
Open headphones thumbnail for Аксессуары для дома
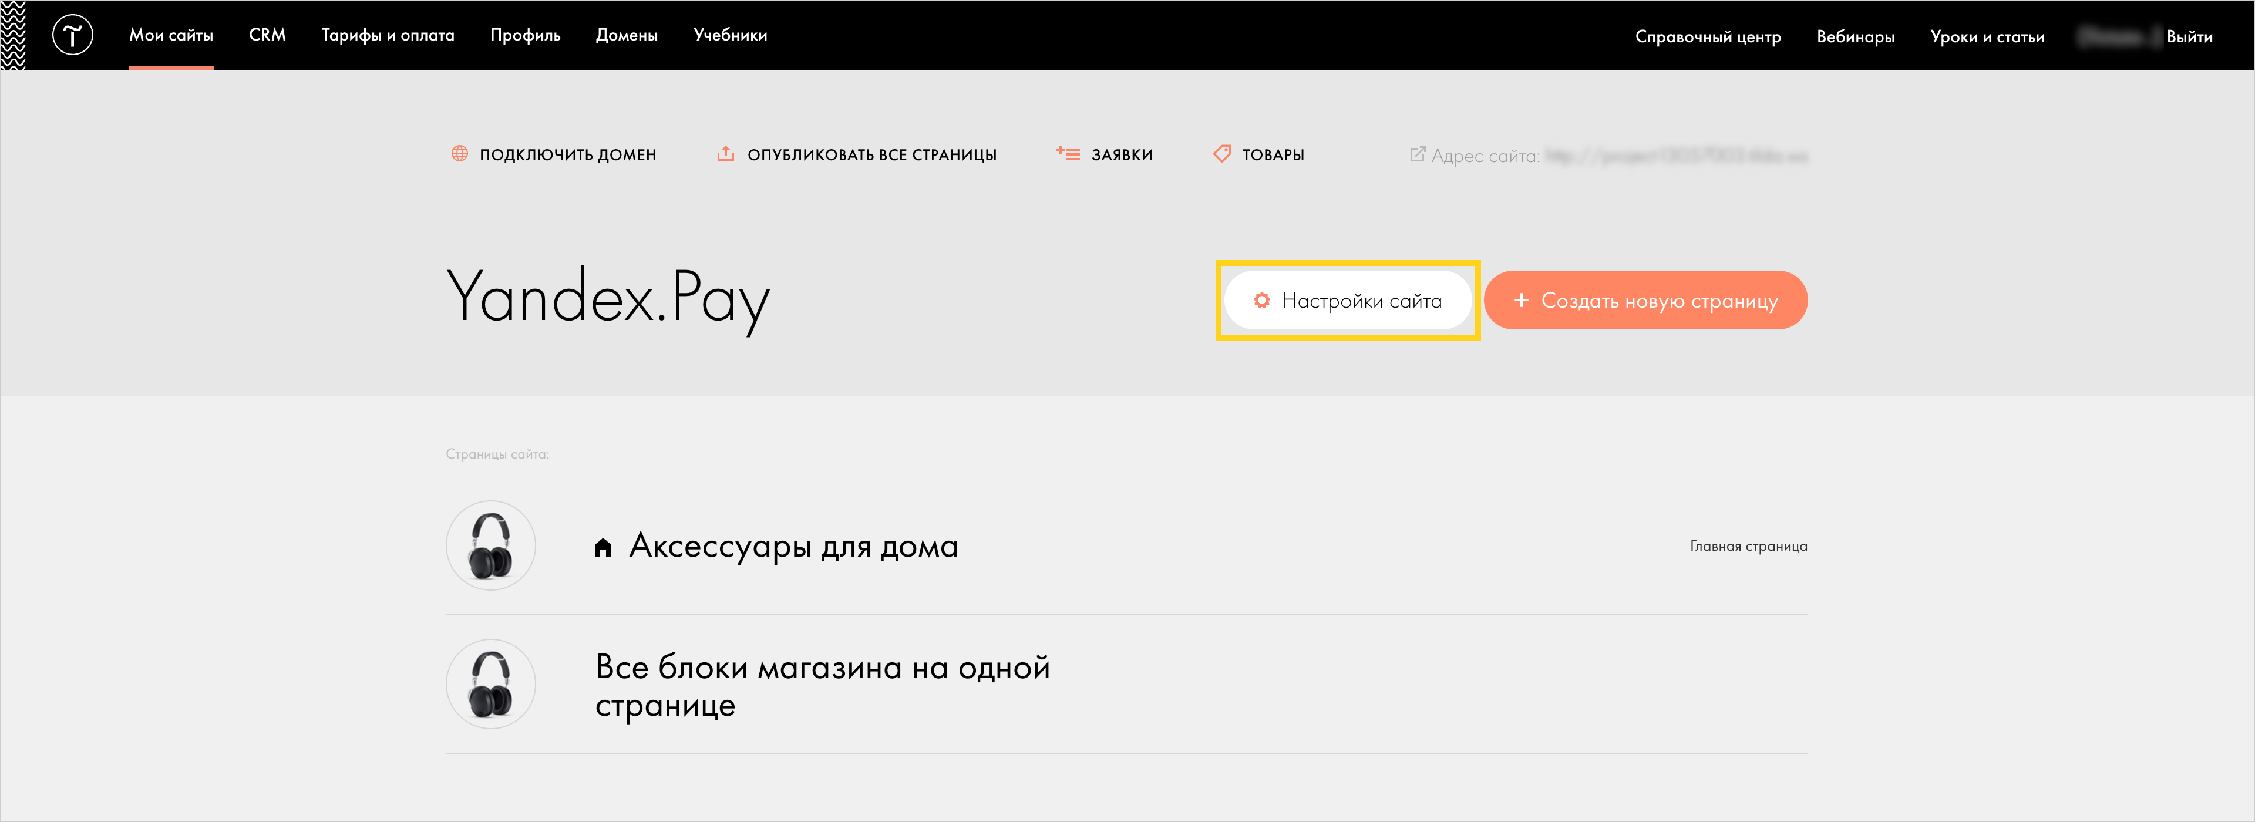(x=491, y=545)
